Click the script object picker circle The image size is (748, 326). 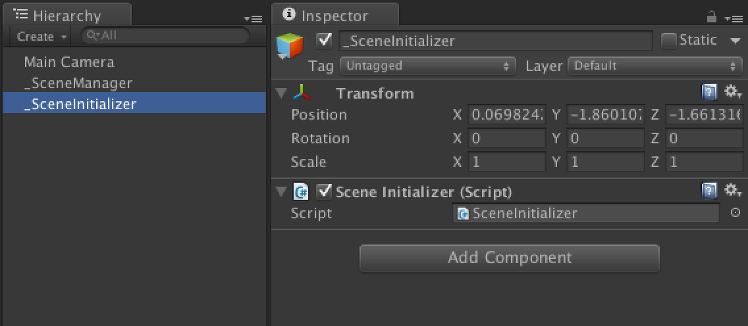point(735,213)
